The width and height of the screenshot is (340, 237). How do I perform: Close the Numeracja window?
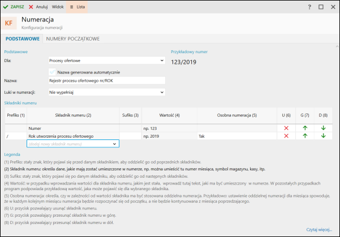(x=333, y=7)
